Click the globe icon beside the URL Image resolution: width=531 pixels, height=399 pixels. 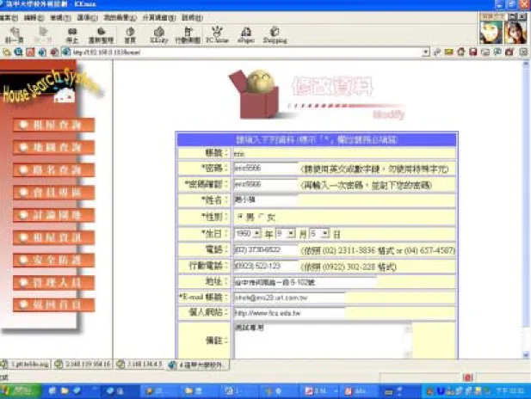[66, 52]
